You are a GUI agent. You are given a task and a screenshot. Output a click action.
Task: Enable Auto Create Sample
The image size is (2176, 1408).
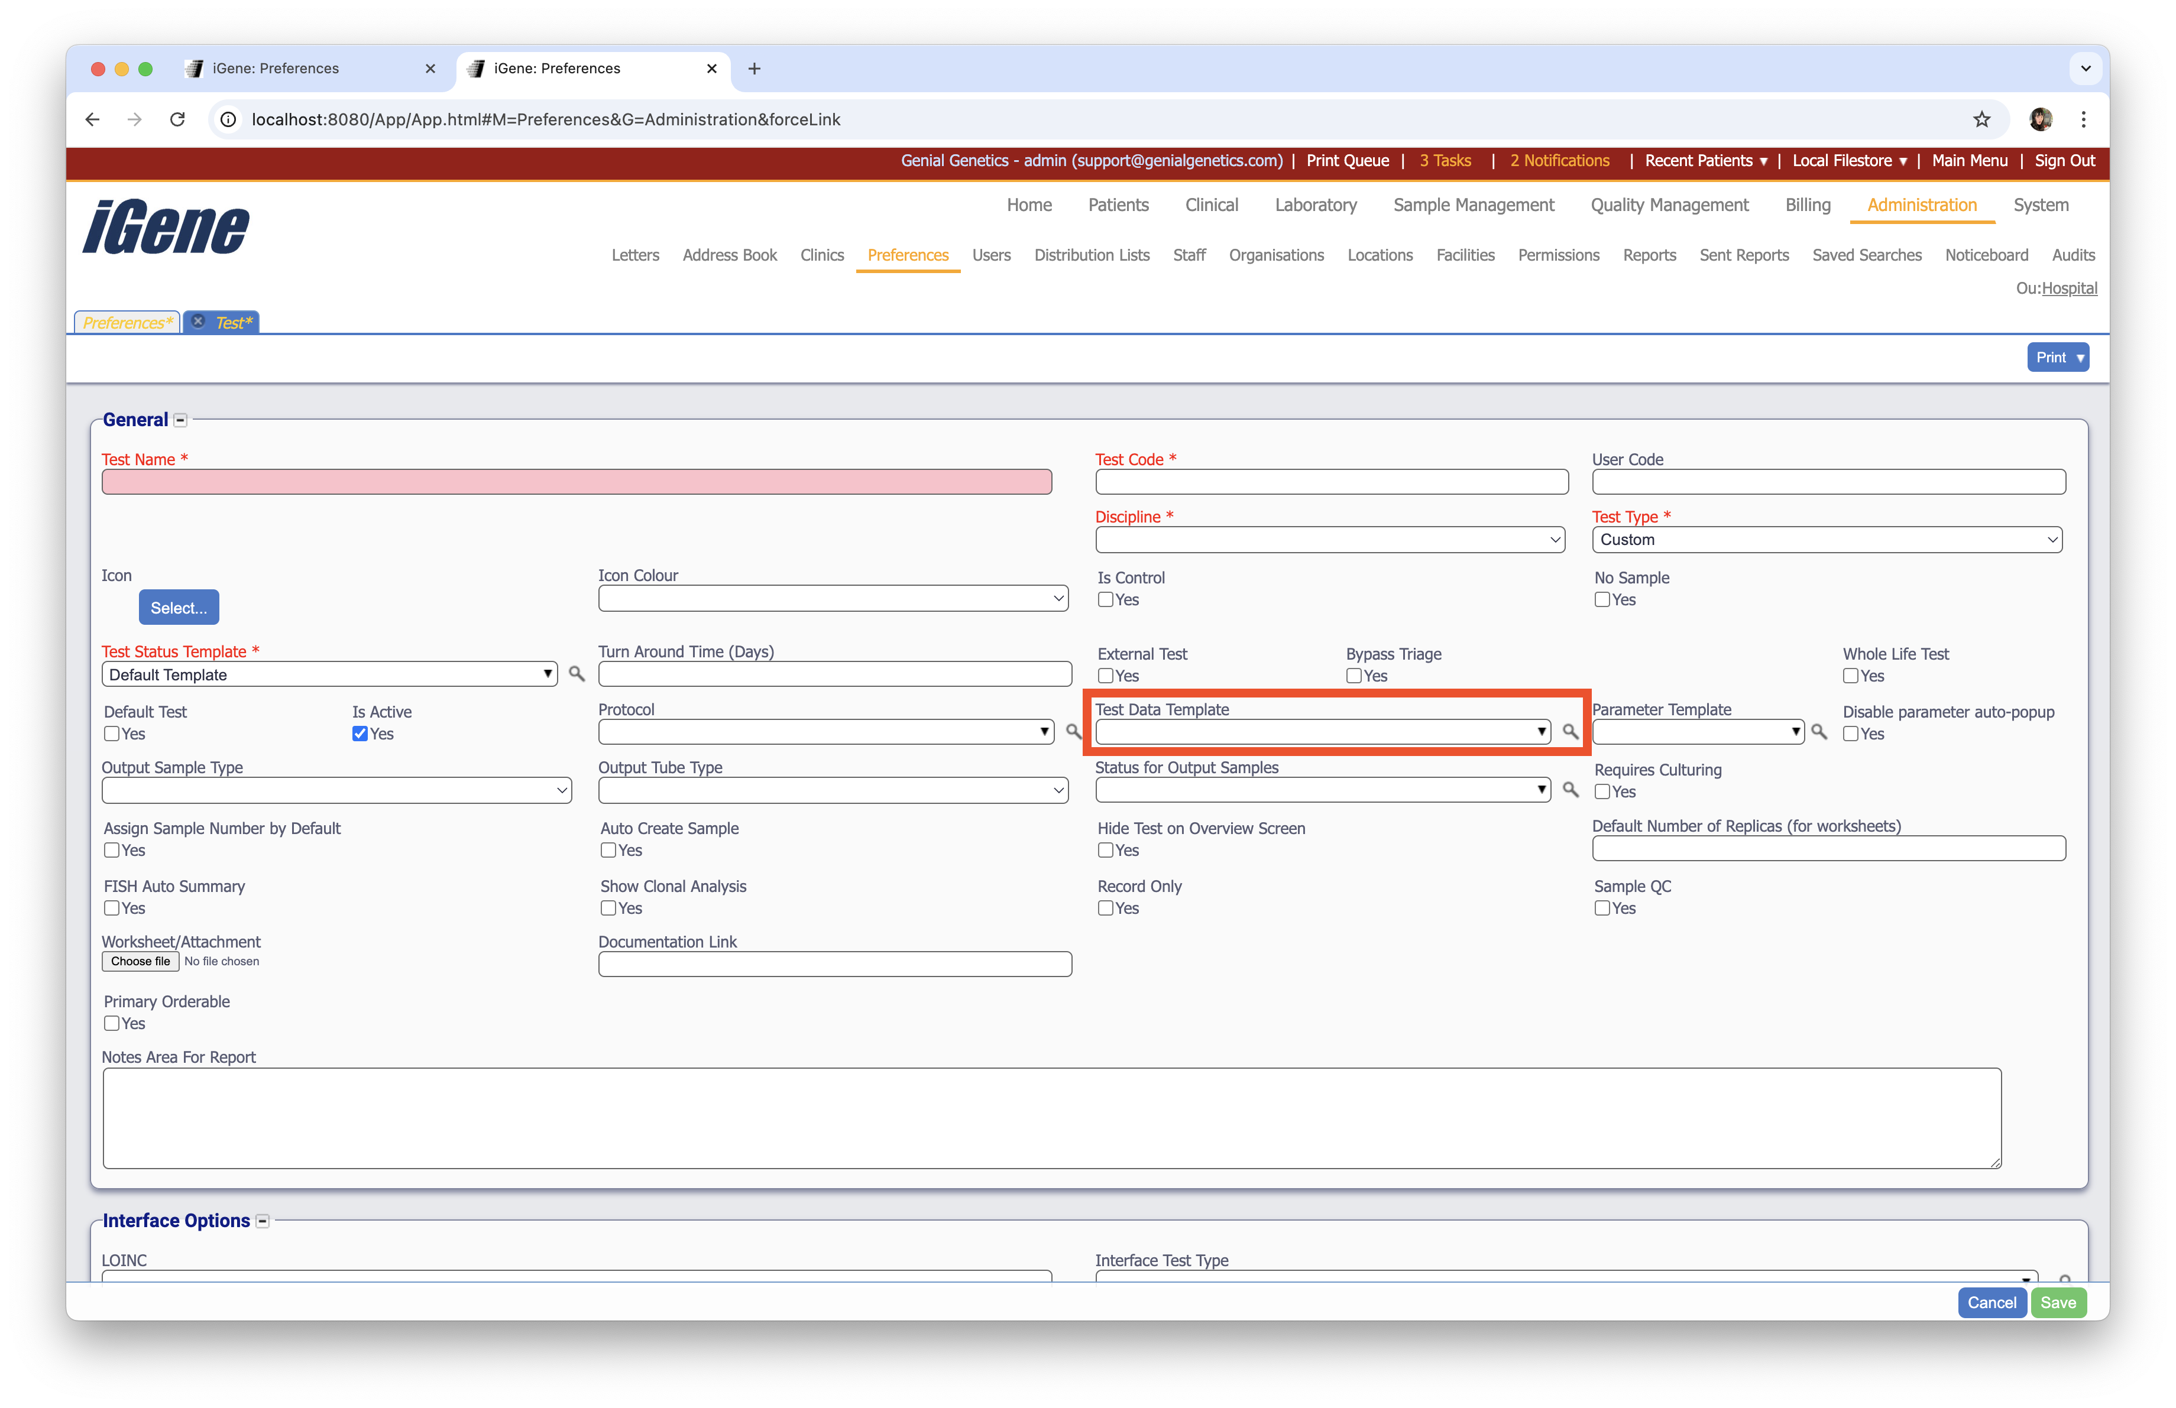[608, 850]
